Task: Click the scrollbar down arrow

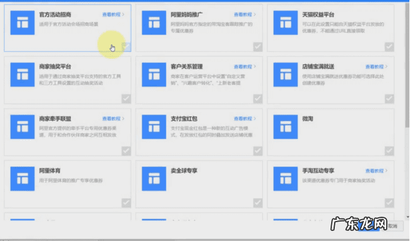Action: 408,217
